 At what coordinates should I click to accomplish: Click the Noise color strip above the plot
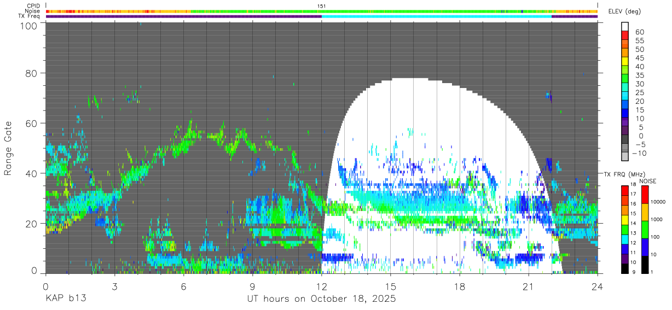point(322,11)
